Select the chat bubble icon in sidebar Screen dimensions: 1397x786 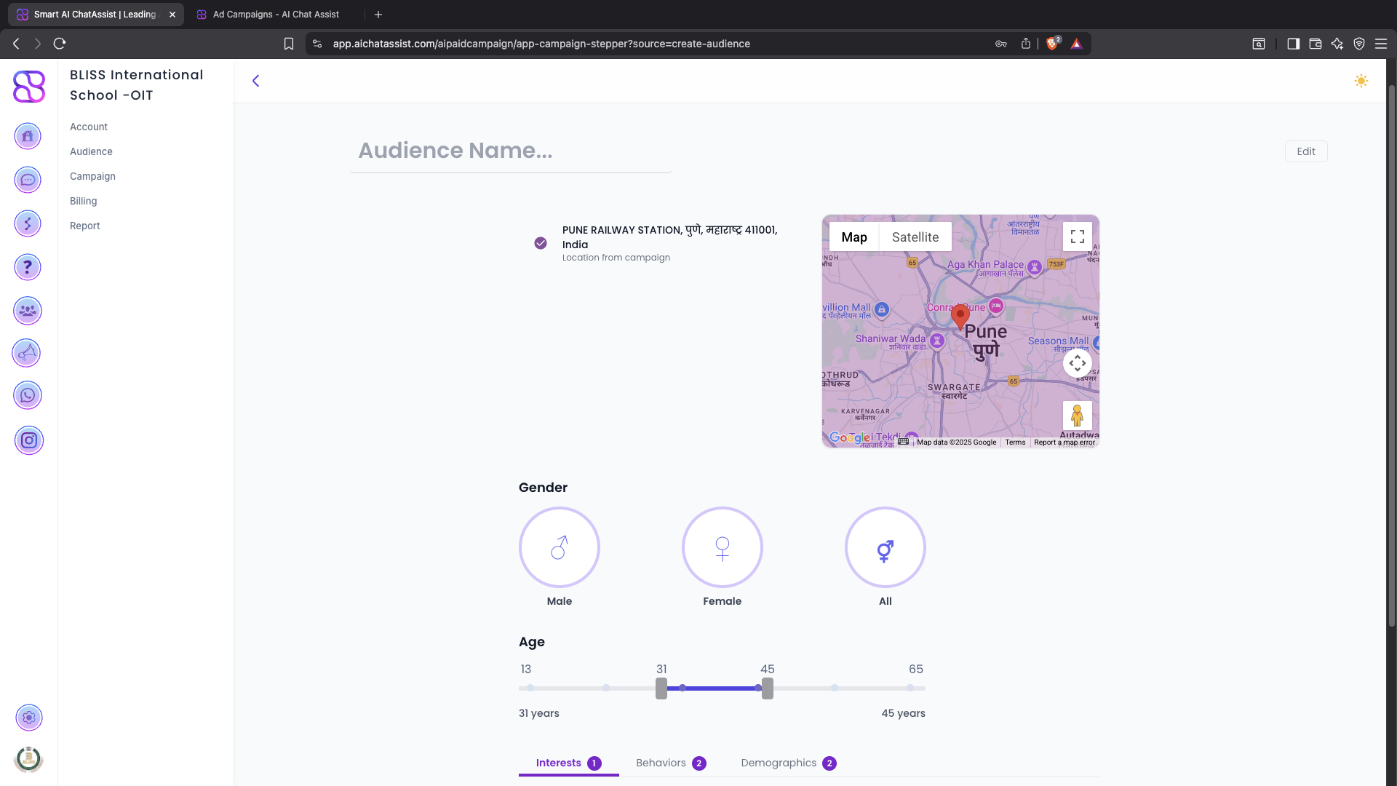(28, 180)
